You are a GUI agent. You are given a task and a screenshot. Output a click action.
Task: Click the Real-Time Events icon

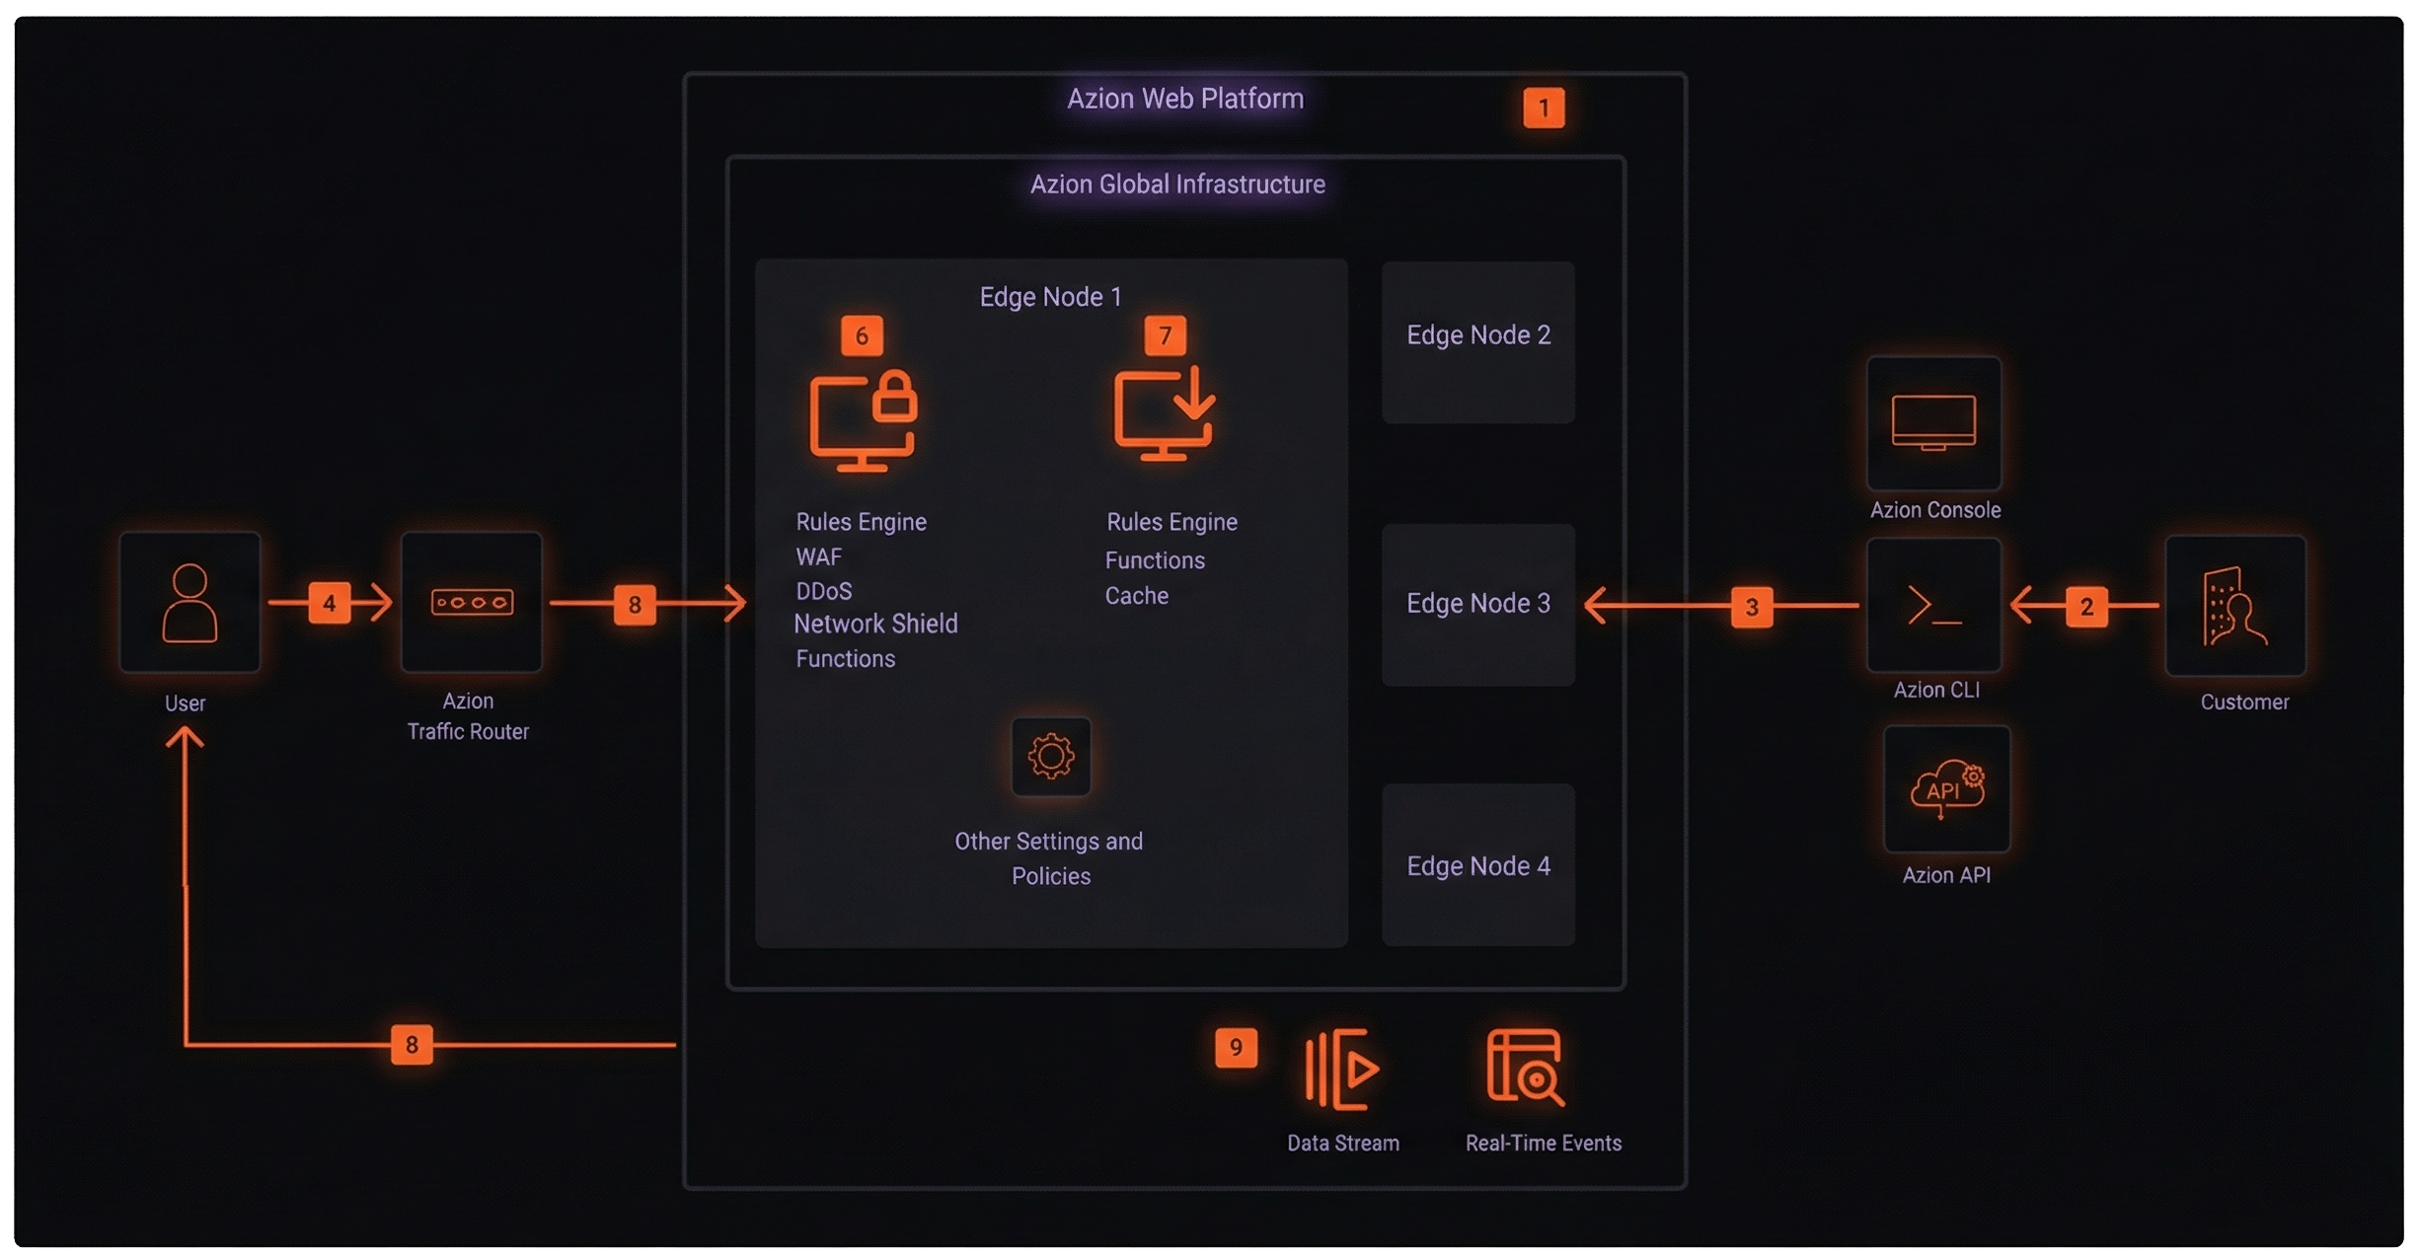tap(1526, 1068)
